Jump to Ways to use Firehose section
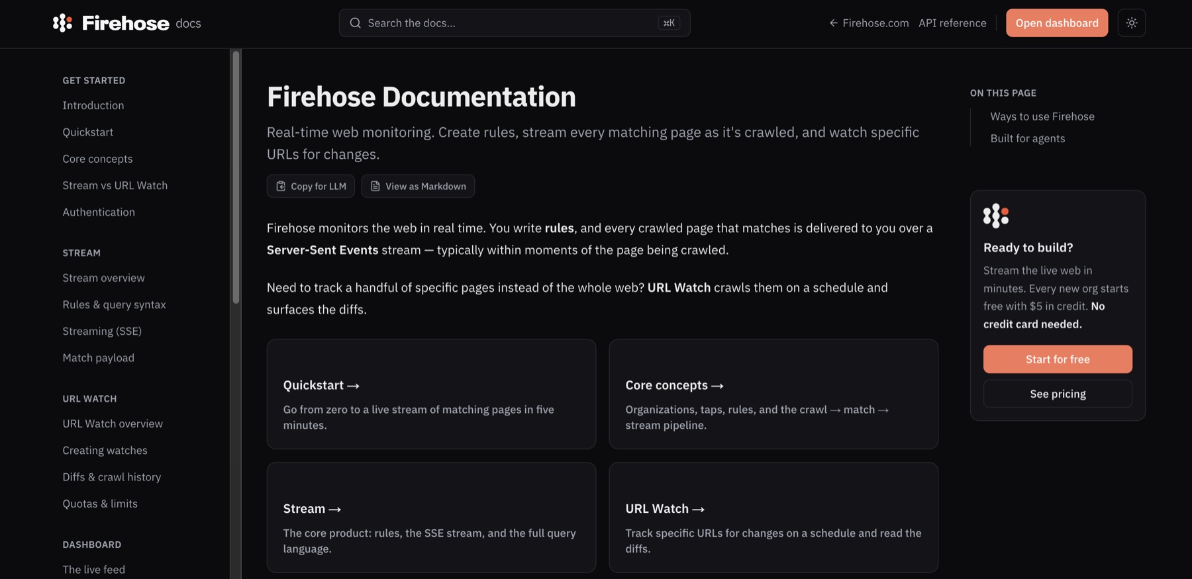The height and width of the screenshot is (579, 1192). pos(1042,116)
